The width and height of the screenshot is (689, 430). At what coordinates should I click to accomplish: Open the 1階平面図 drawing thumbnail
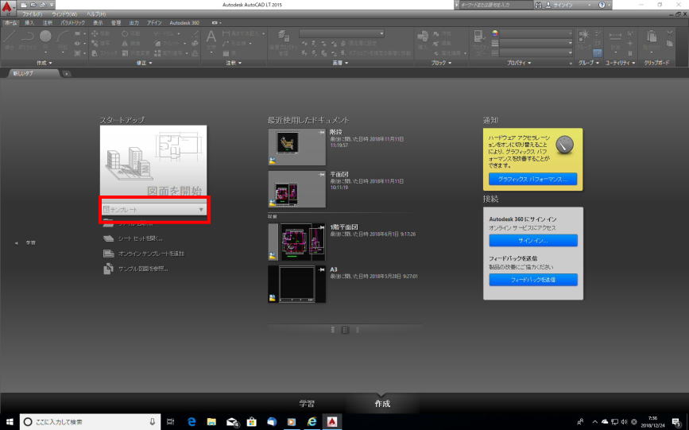(x=297, y=242)
